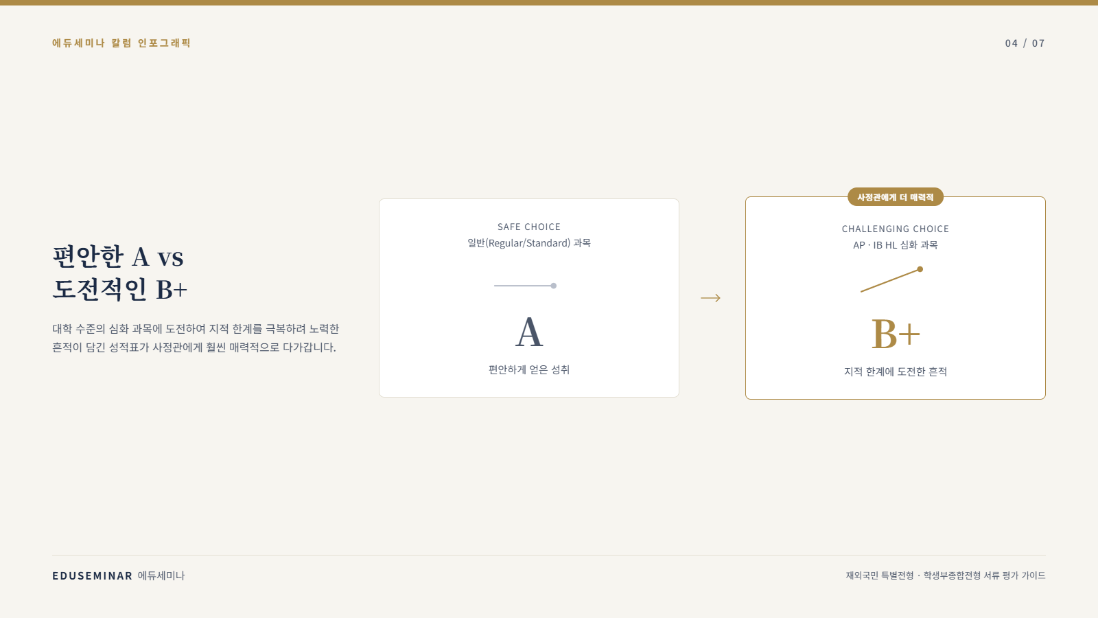The image size is (1098, 618).
Task: Select the 'CHALLENGING CHOICE' label
Action: [x=896, y=229]
